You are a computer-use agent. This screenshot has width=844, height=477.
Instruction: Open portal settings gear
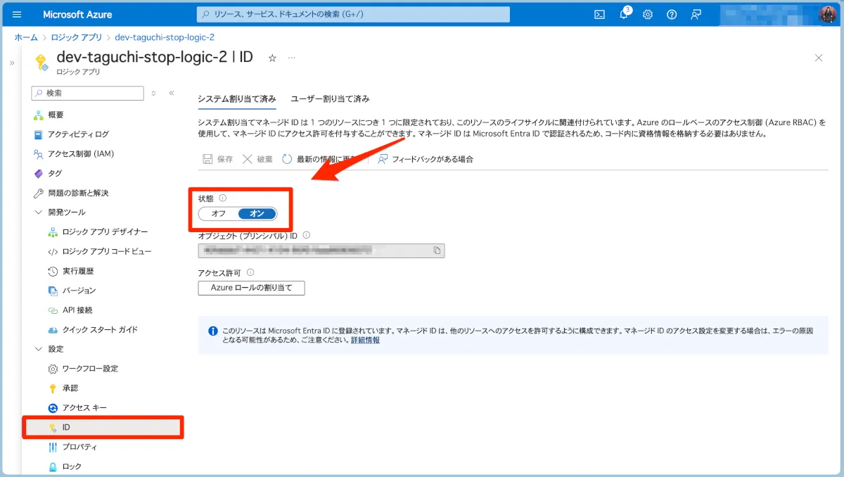(x=648, y=14)
